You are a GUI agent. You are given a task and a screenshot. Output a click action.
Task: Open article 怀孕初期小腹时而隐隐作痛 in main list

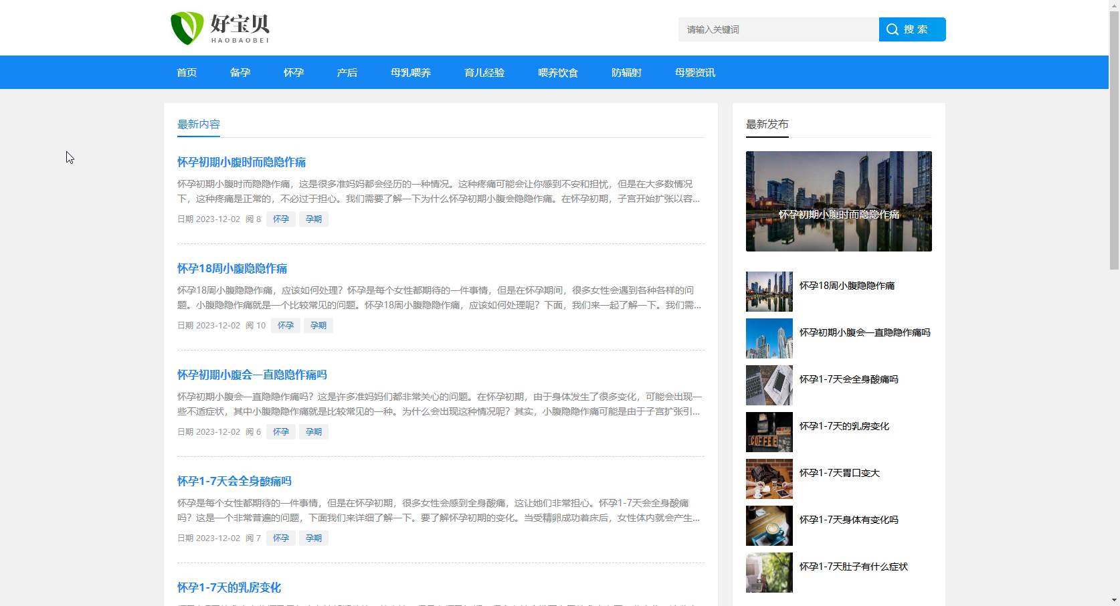pos(242,162)
